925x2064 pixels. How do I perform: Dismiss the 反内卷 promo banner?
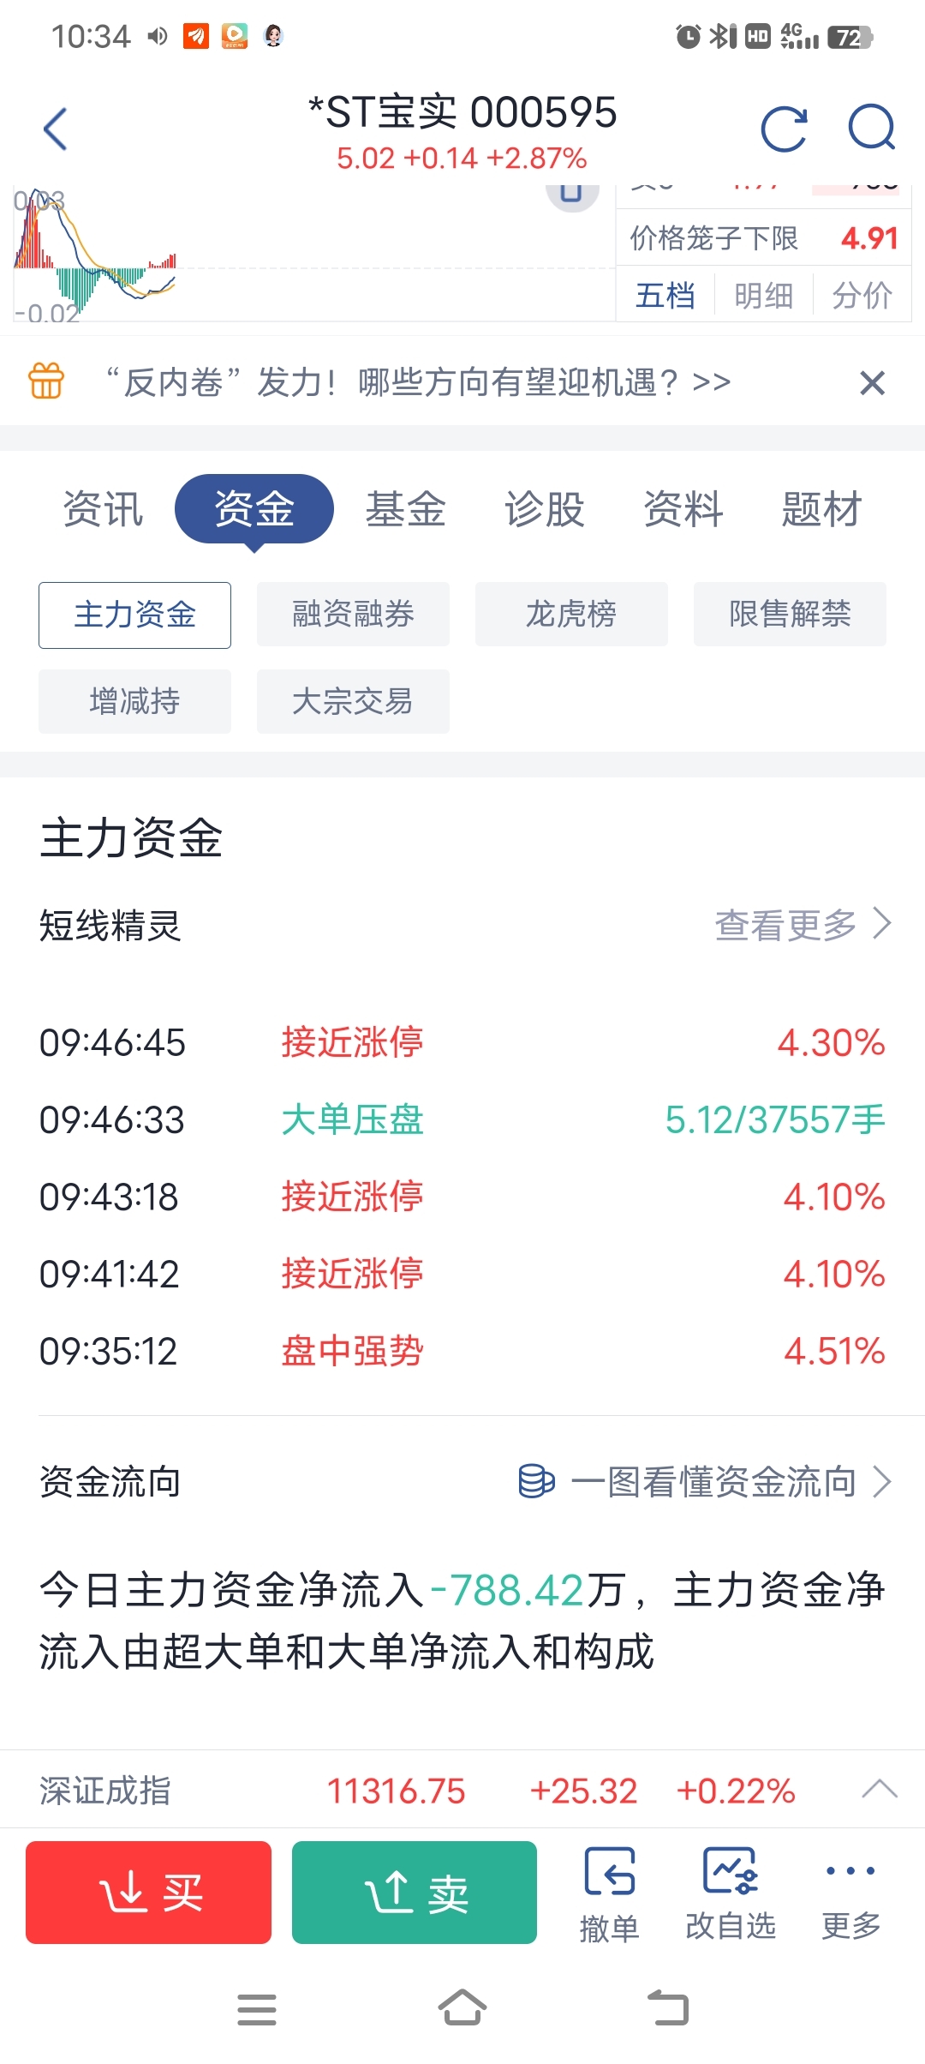872,382
